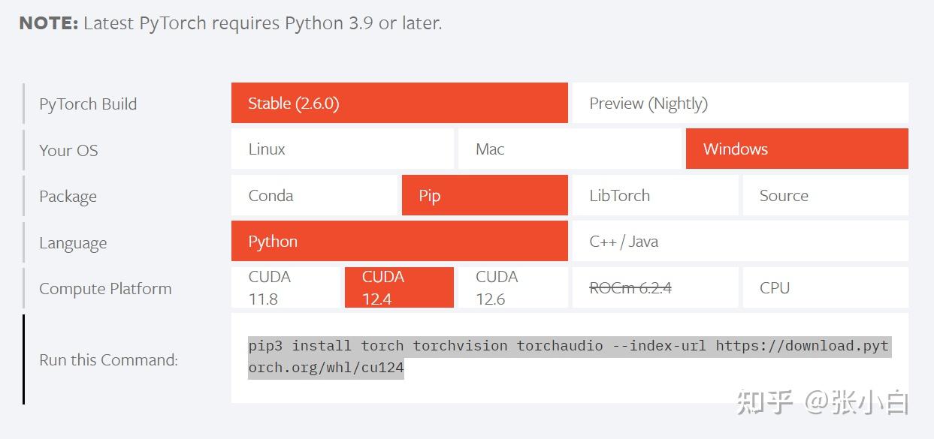
Task: Choose Preview (Nightly) build option
Action: point(740,103)
